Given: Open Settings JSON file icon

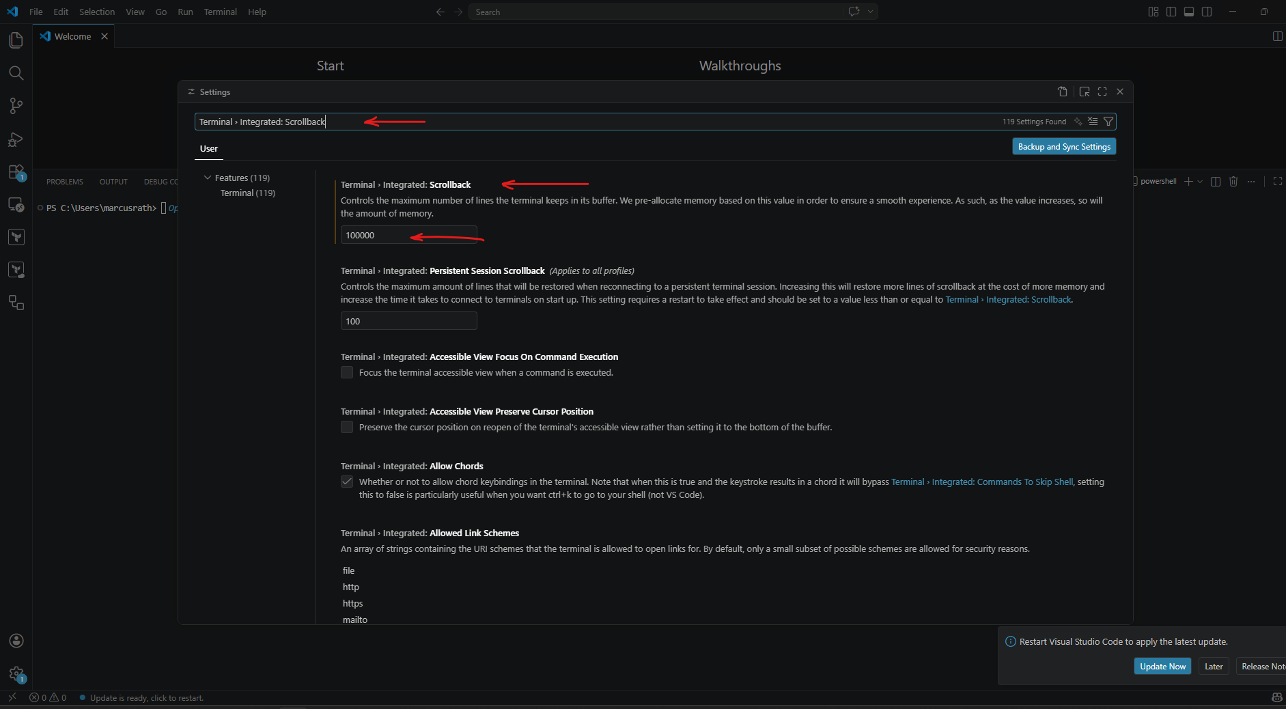Looking at the screenshot, I should pos(1063,92).
